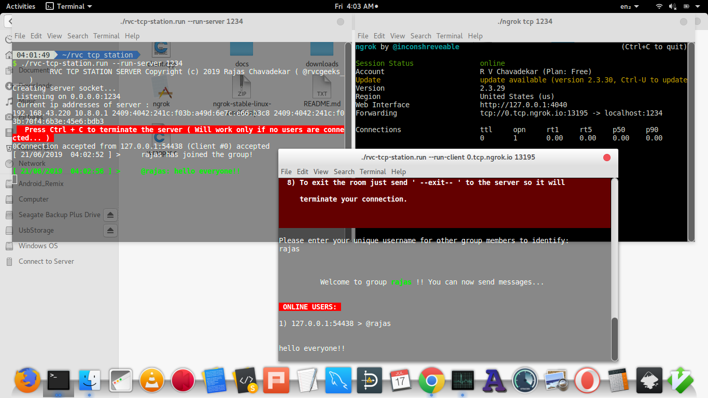Launch the orange presentation app dock icon
The image size is (708, 398).
click(276, 380)
